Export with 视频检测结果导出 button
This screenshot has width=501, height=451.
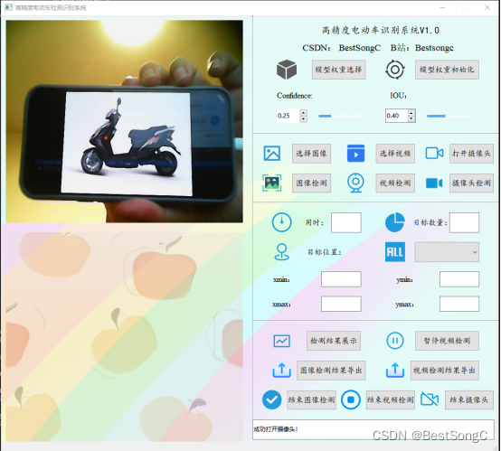coord(444,371)
